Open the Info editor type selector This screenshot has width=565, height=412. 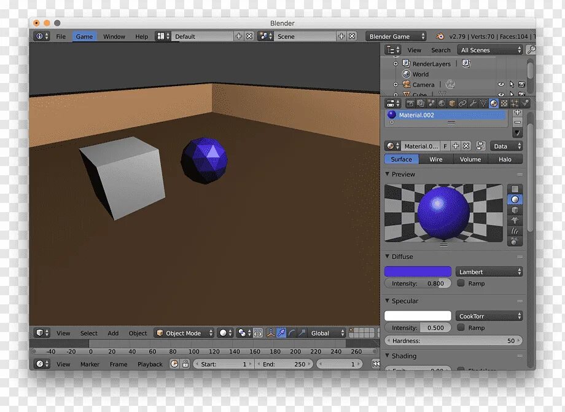point(41,36)
